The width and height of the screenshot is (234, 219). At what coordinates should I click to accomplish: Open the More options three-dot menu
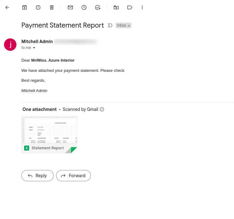142,7
